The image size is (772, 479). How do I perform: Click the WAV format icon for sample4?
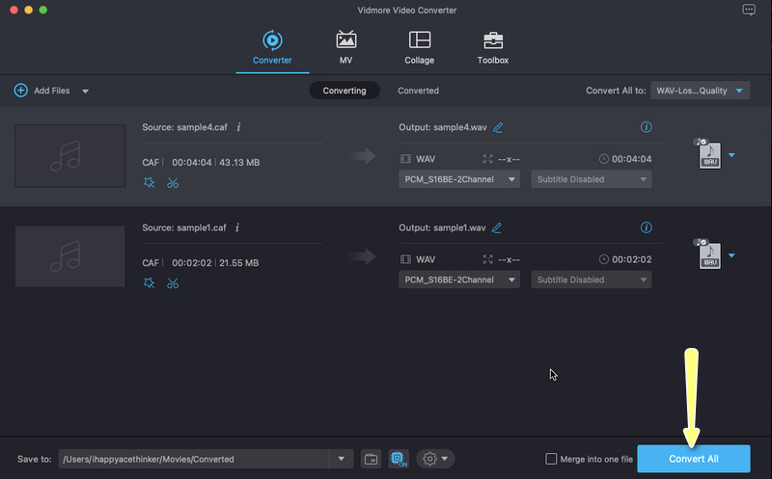click(x=706, y=154)
